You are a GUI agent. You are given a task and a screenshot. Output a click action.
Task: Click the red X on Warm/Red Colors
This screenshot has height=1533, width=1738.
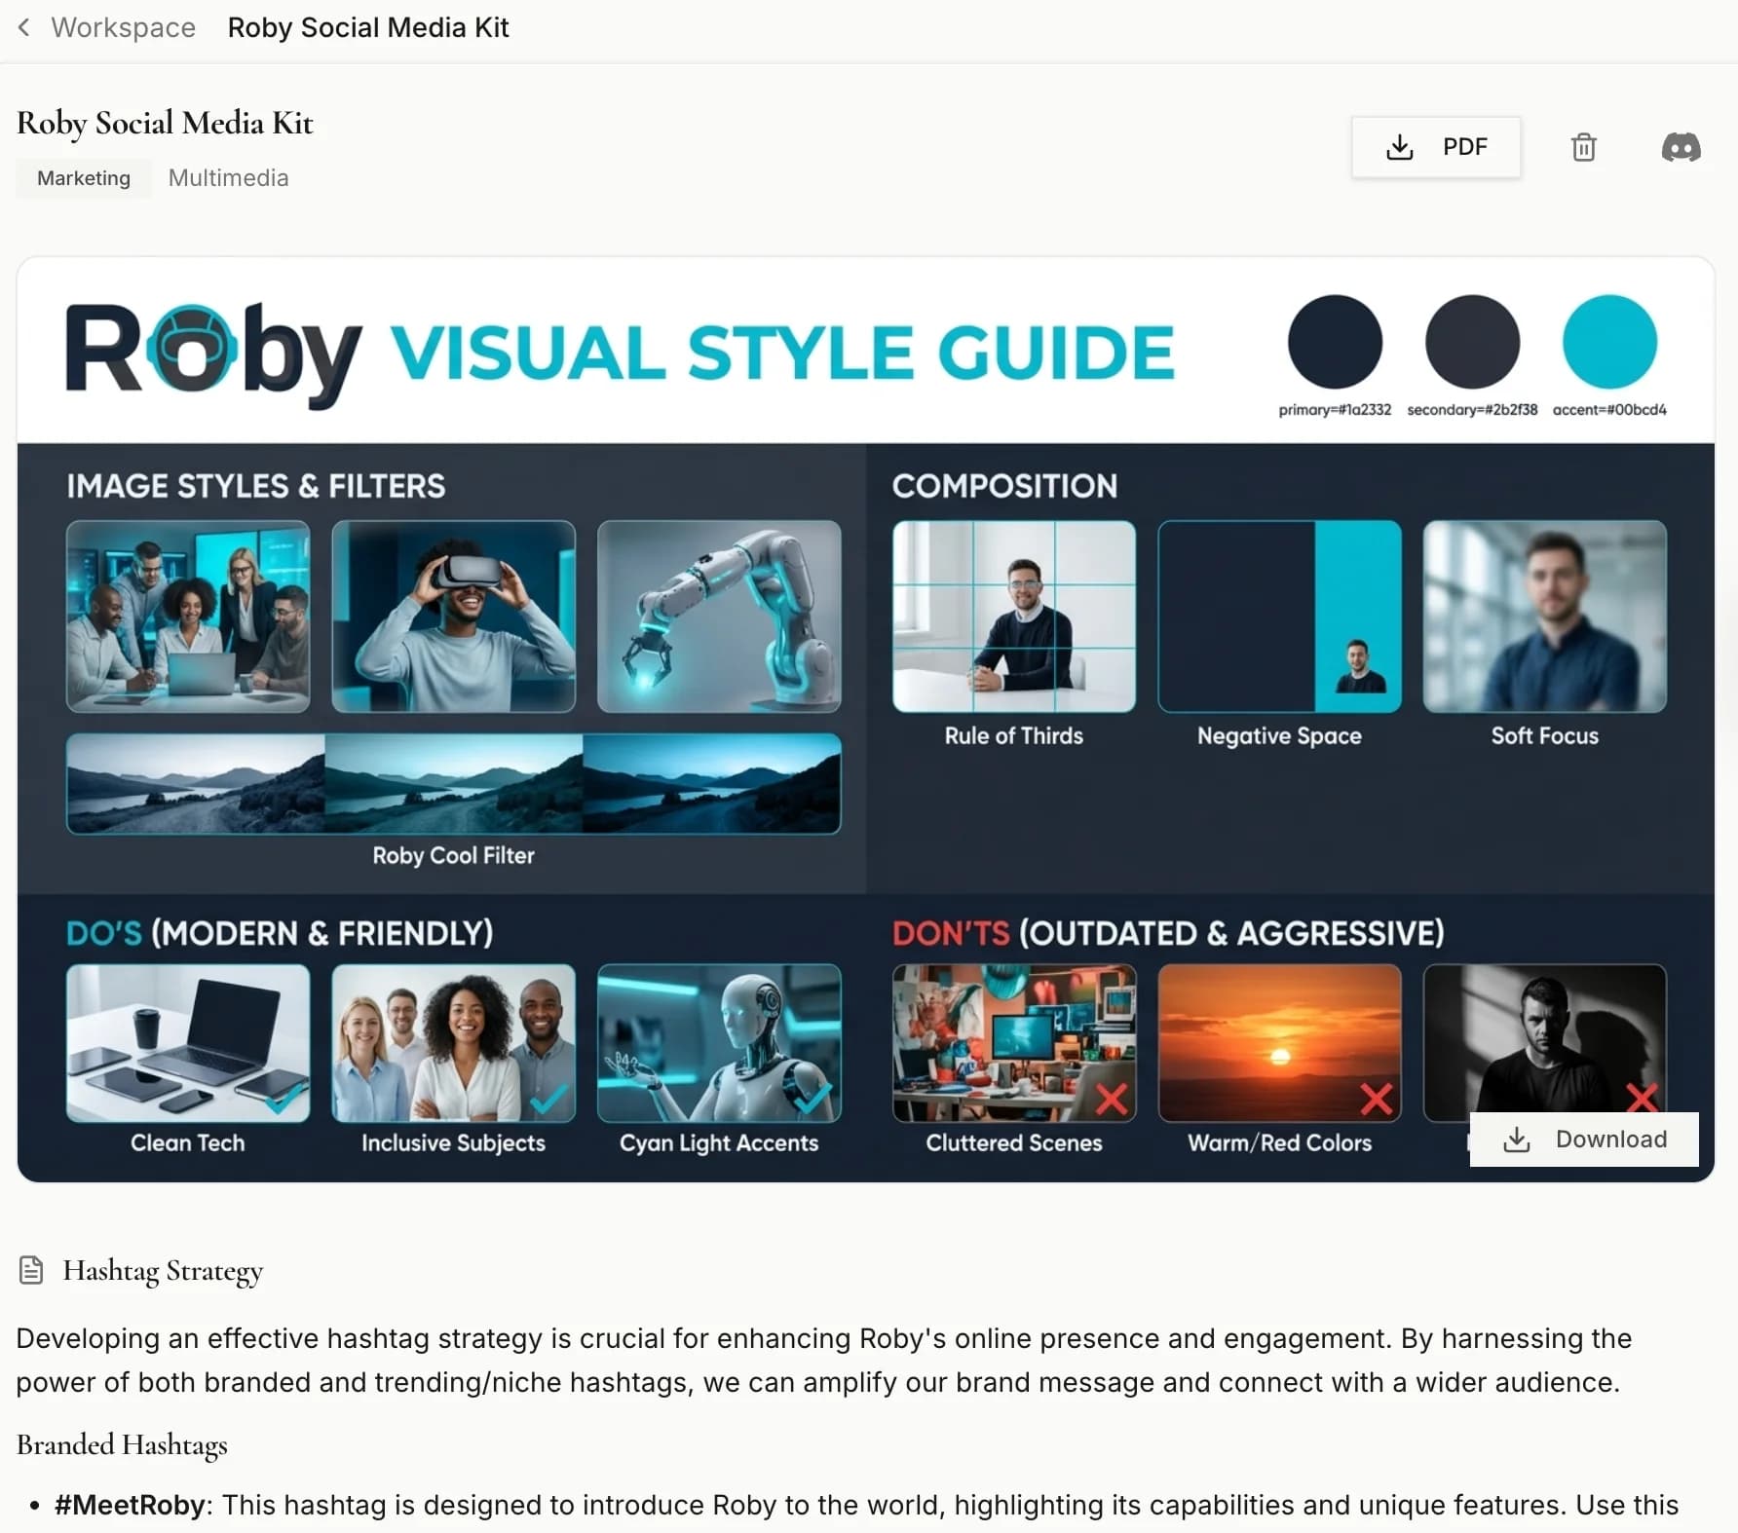pyautogui.click(x=1376, y=1099)
